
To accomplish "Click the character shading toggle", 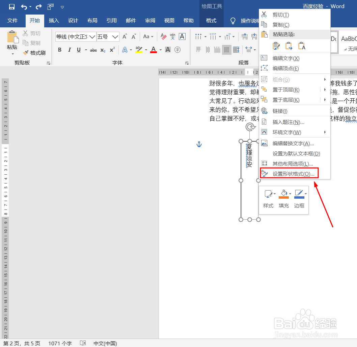I will (x=168, y=50).
